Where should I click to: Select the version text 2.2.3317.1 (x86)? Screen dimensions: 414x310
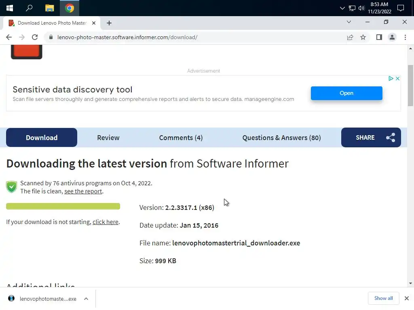[x=190, y=207]
